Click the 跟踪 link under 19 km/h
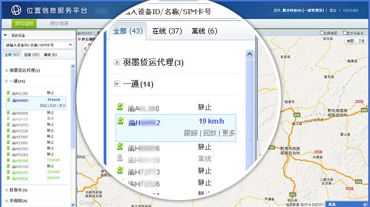The width and height of the screenshot is (370, 207). pyautogui.click(x=191, y=133)
